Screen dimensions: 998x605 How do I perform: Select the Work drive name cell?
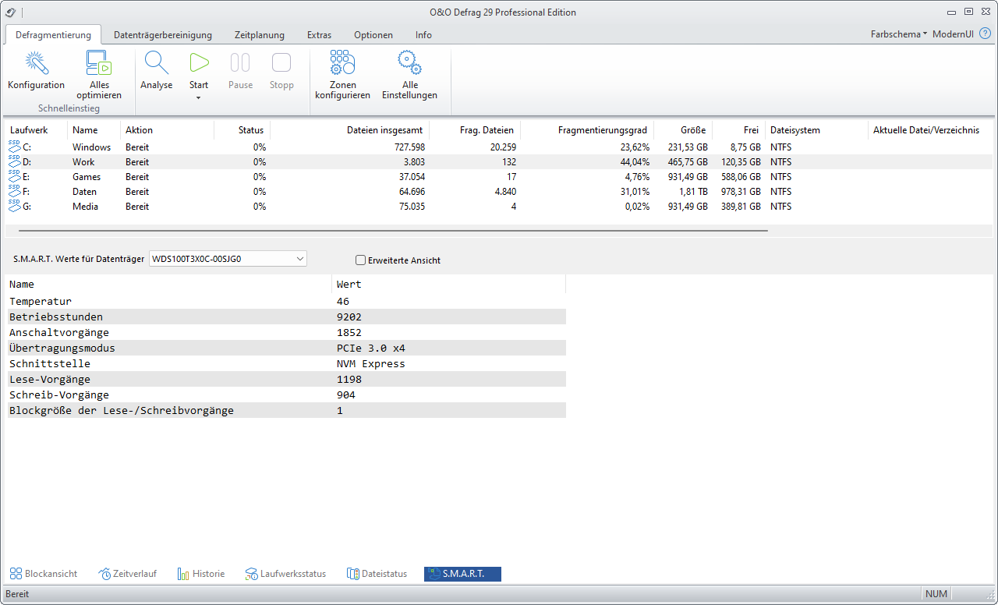83,161
